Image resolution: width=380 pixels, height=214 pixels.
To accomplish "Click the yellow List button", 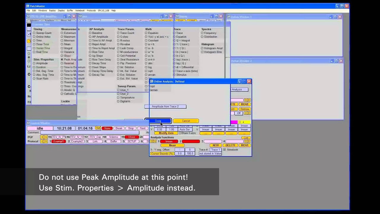I will pyautogui.click(x=246, y=138).
